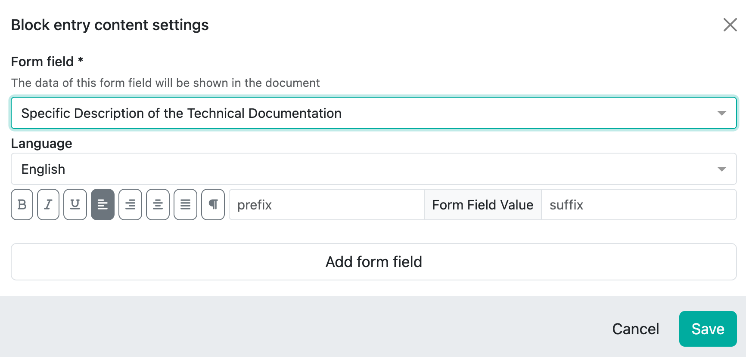The height and width of the screenshot is (357, 746).
Task: Select left text alignment
Action: click(x=103, y=205)
